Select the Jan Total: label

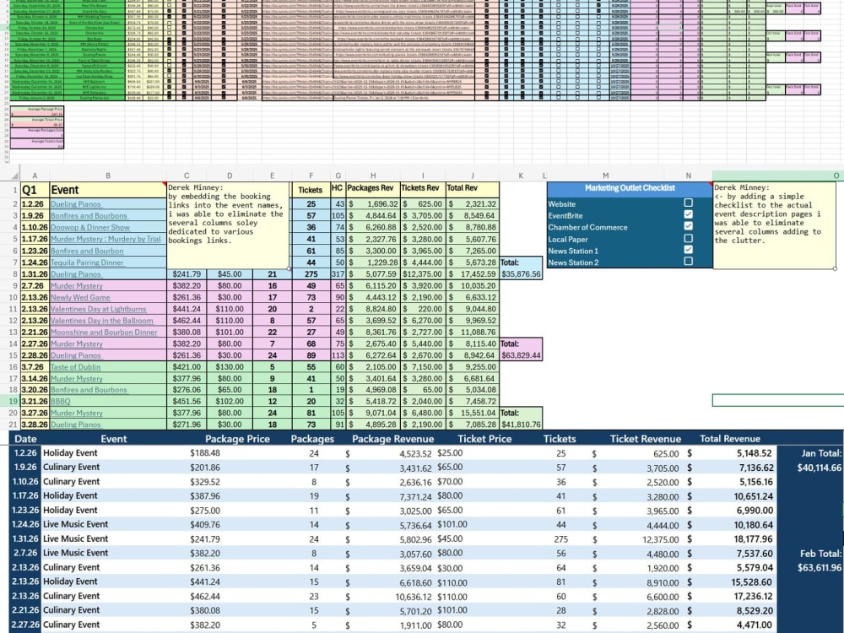(821, 453)
